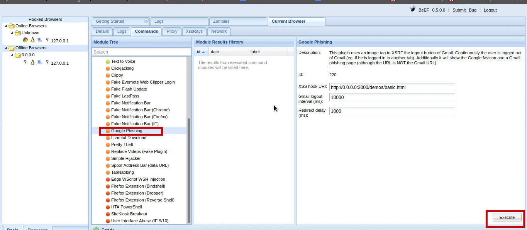Click the green Ready status indicator
The image size is (527, 230).
[95, 228]
